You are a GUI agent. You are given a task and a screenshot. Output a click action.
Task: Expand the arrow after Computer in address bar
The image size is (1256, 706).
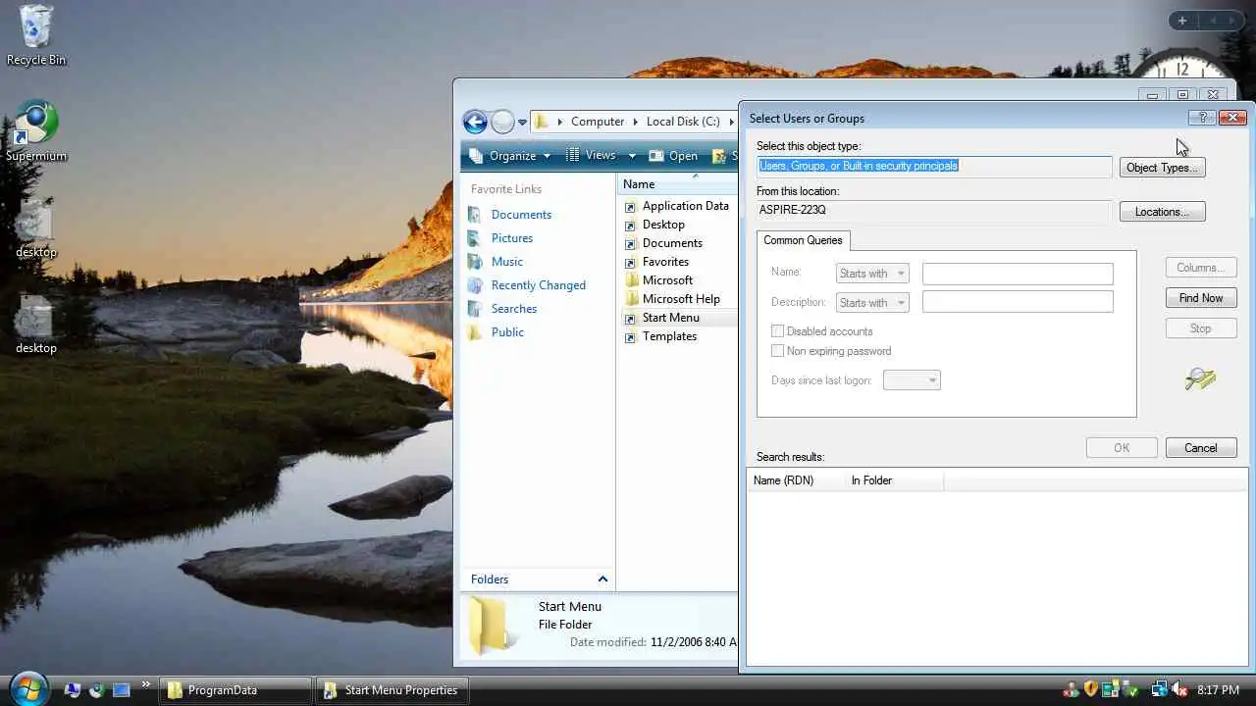coord(635,122)
